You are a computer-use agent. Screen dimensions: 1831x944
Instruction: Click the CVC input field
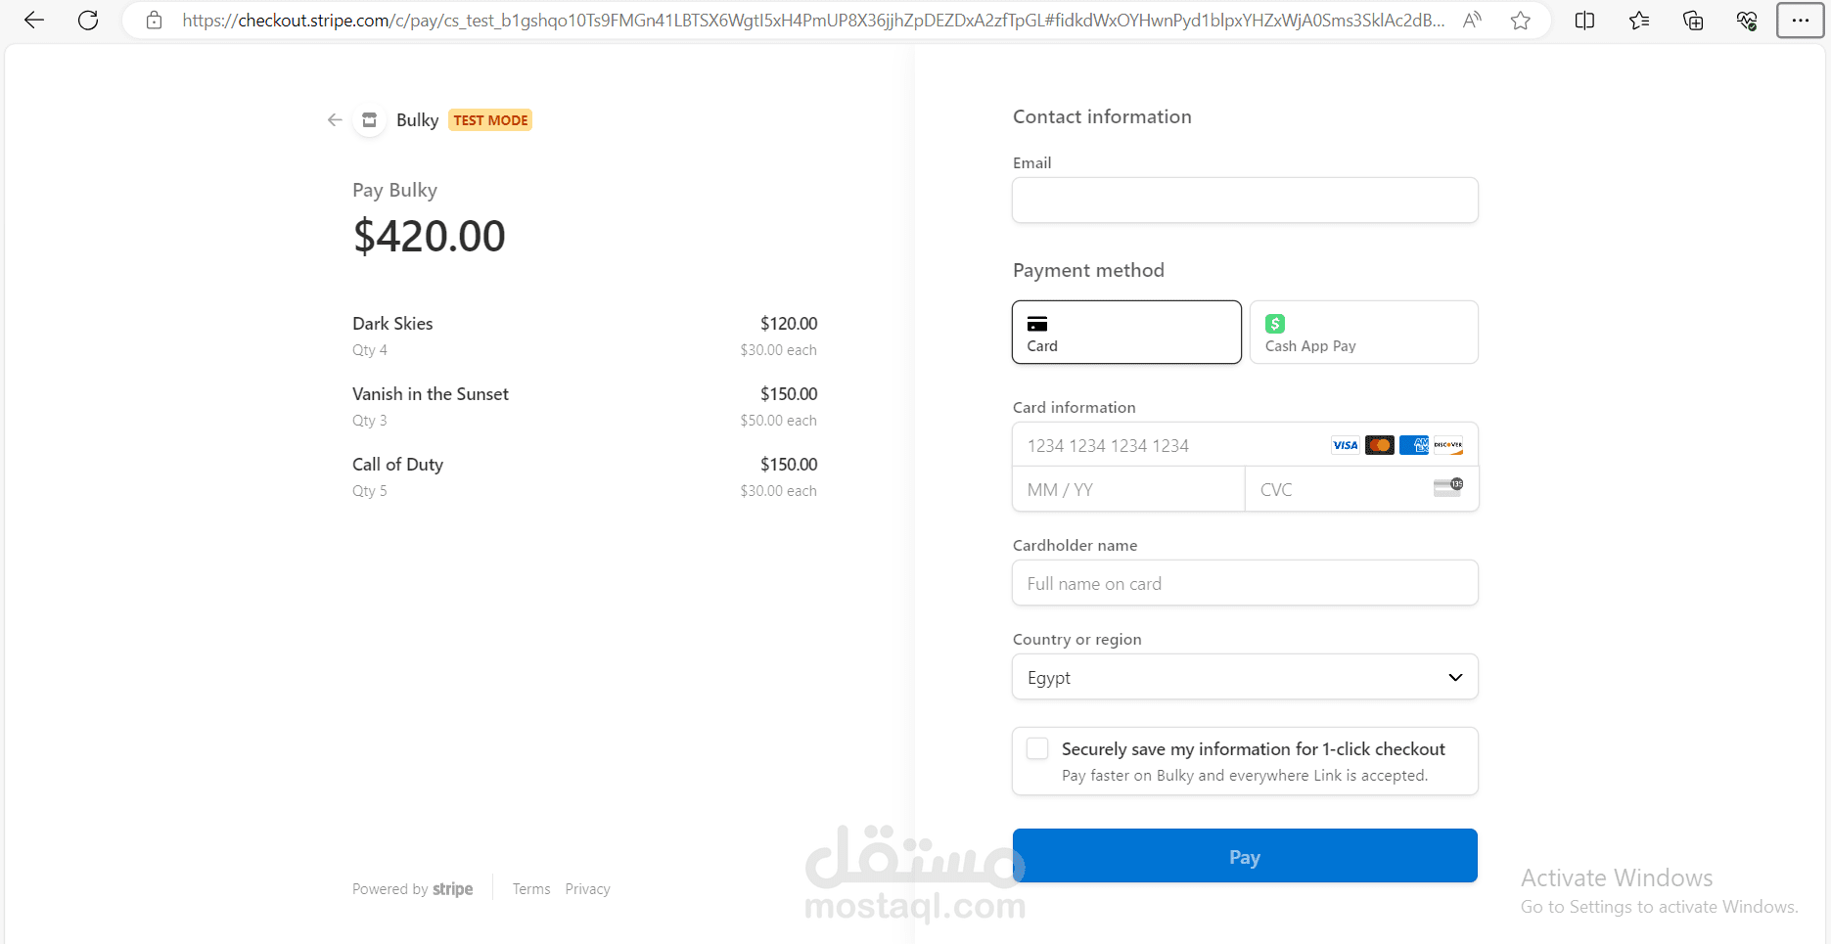point(1341,490)
